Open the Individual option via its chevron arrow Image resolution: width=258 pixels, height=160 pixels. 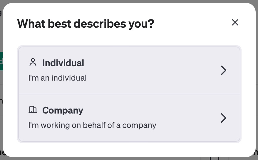click(223, 71)
